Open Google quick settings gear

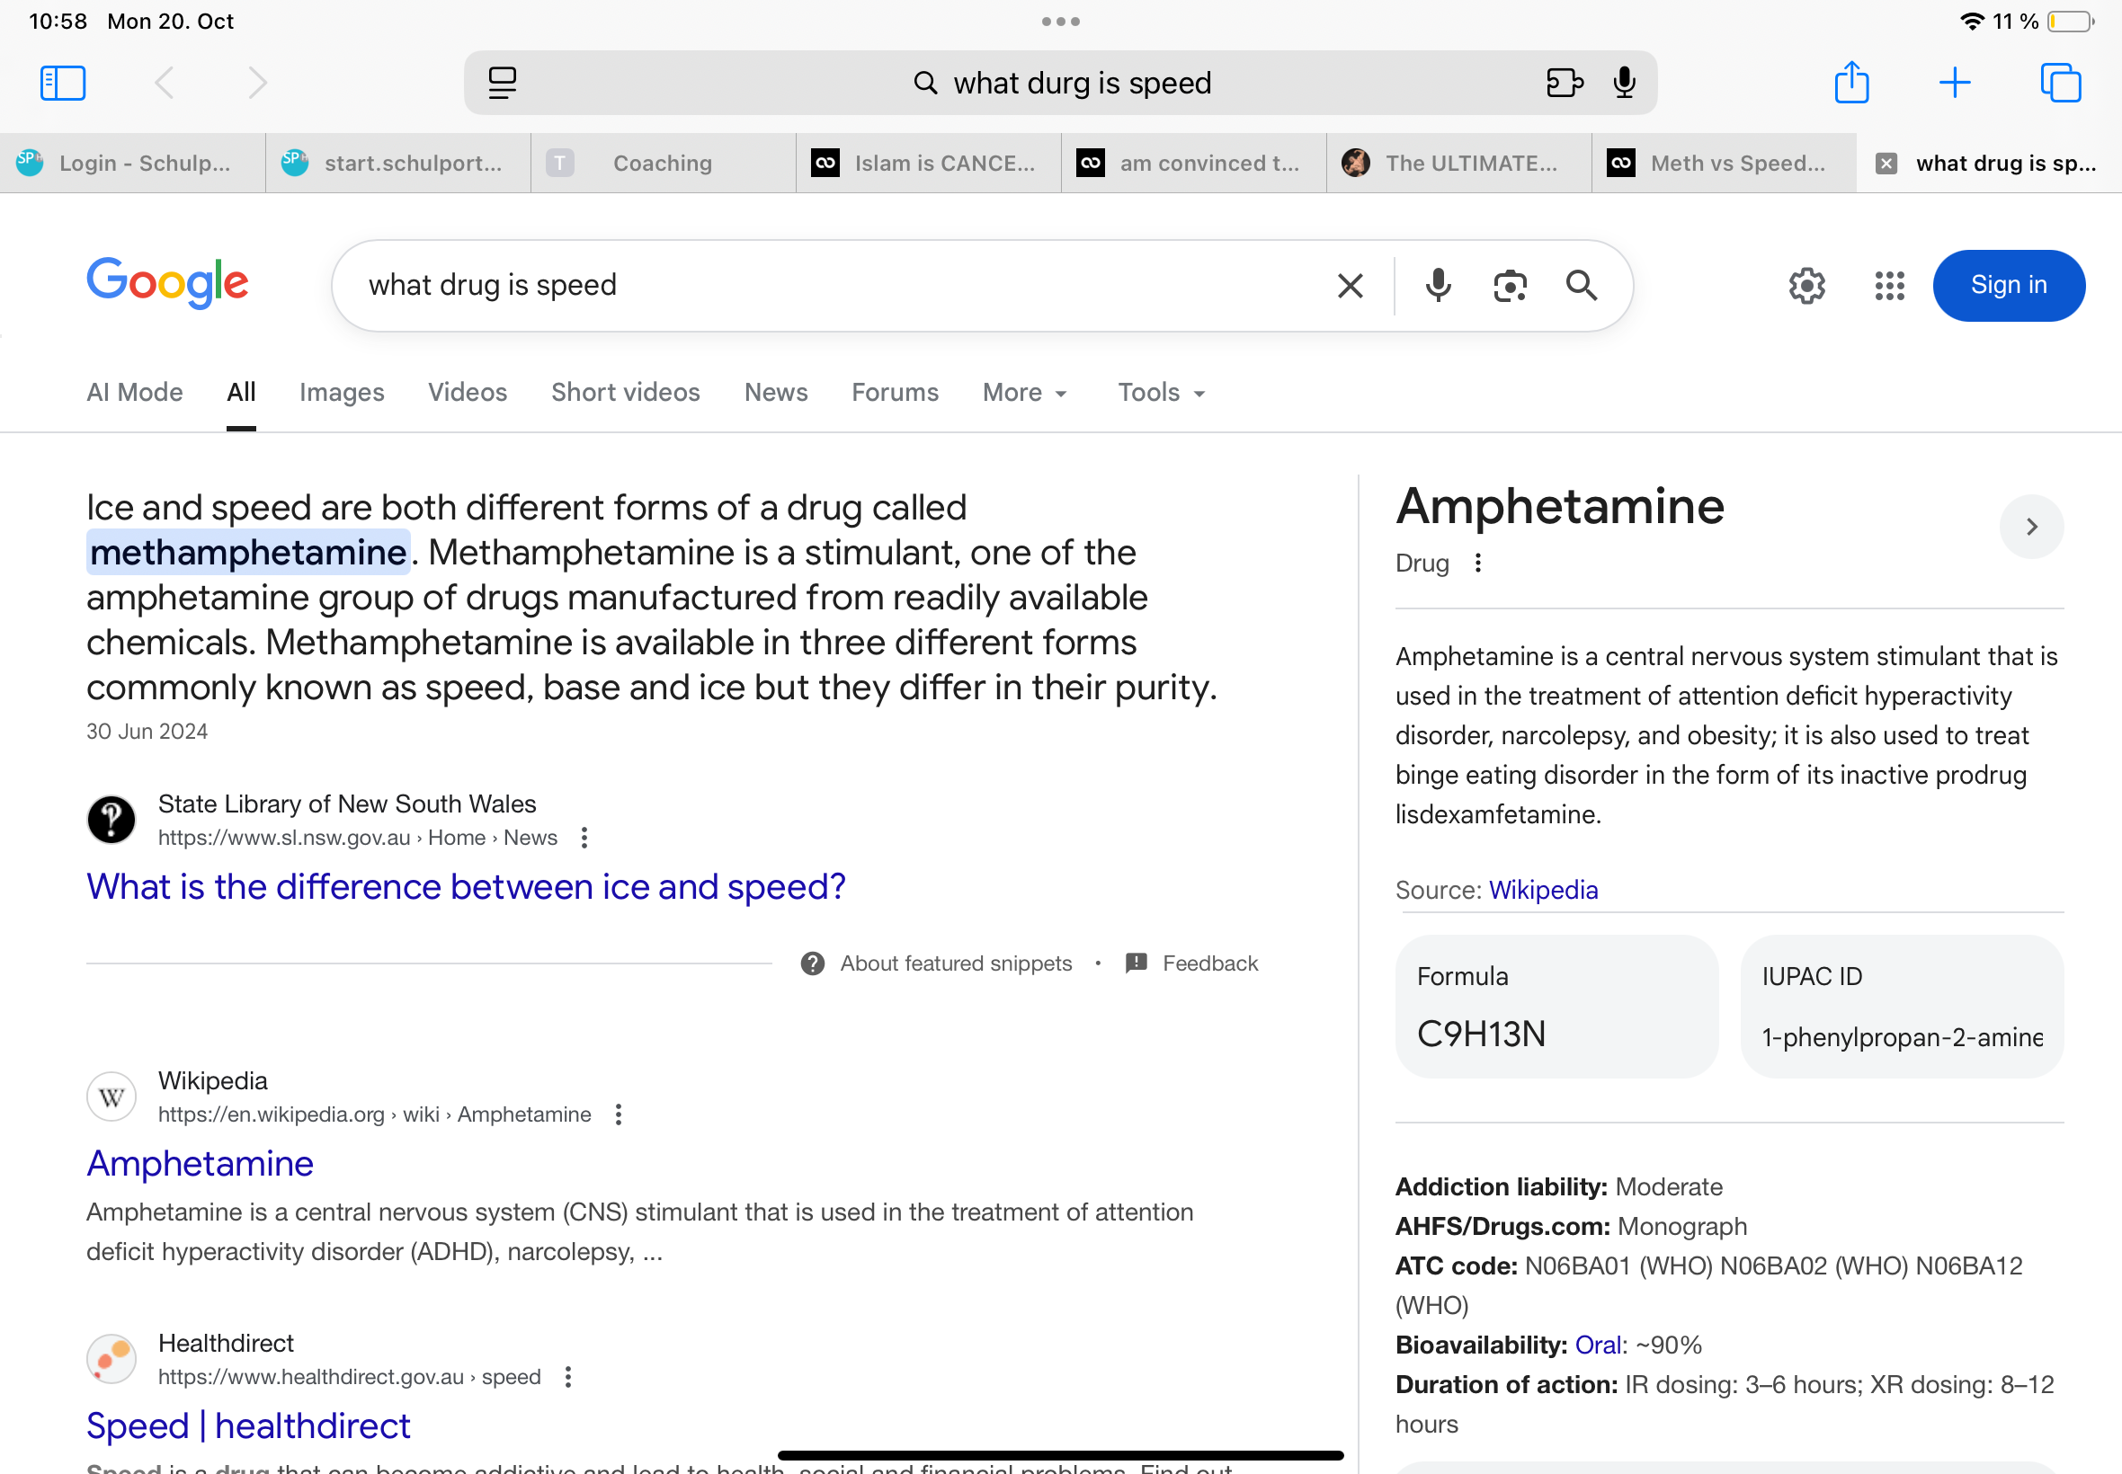(1806, 287)
